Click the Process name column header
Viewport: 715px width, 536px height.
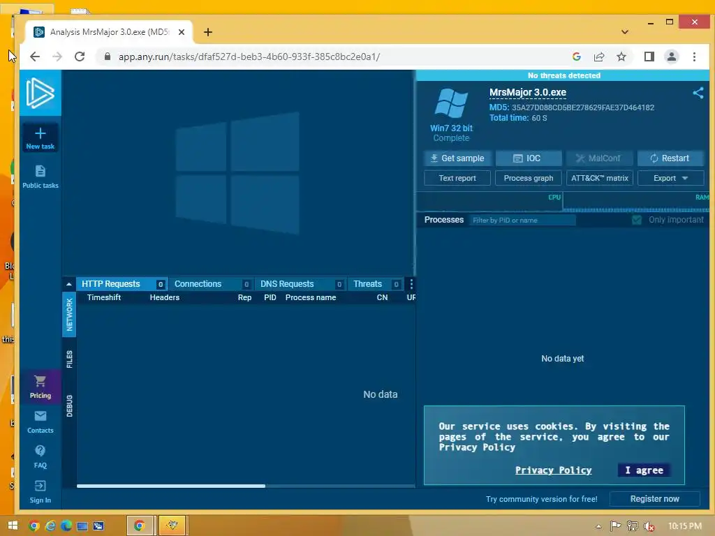(x=311, y=297)
